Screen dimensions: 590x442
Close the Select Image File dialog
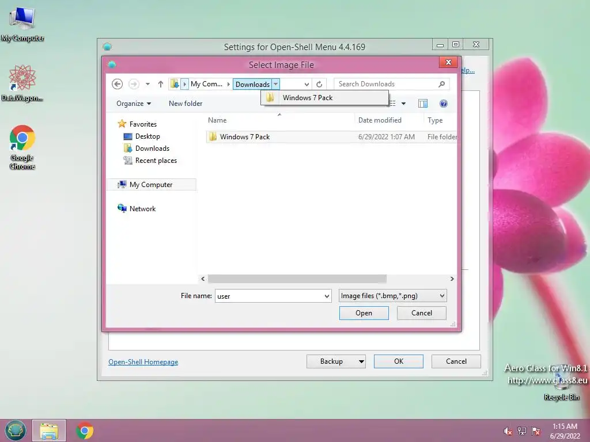coord(448,62)
